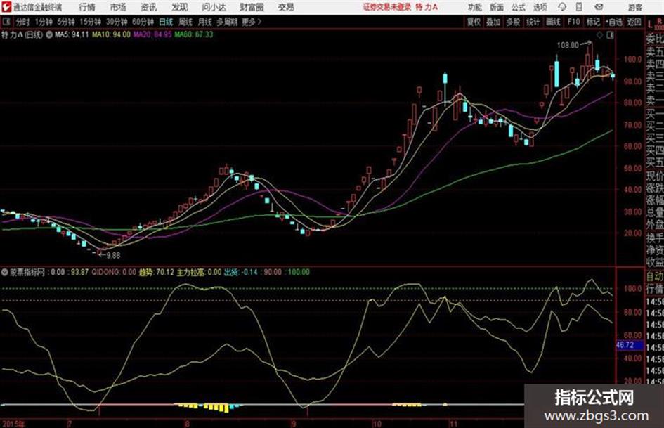Viewport: 664px width, 428px height.
Task: Select the 周线 weekly period
Action: pos(185,22)
